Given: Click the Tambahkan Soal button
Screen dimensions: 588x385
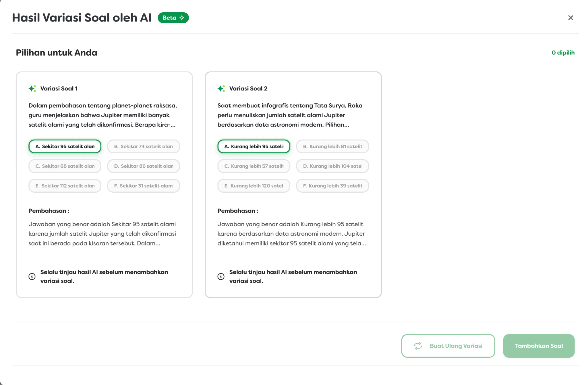Looking at the screenshot, I should [539, 346].
